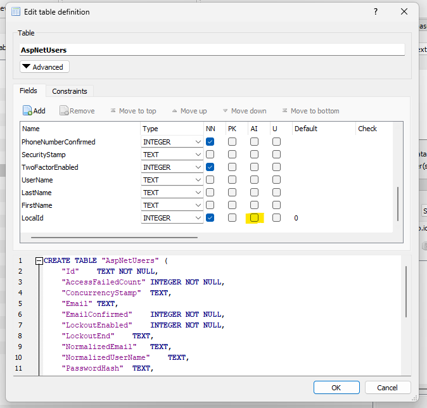
Task: Open the type dropdown for LocalId
Action: coord(197,218)
